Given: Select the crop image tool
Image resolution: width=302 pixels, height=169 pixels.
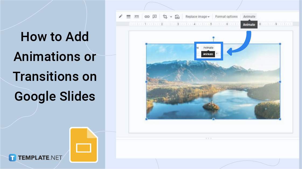Looking at the screenshot, I should pos(165,16).
